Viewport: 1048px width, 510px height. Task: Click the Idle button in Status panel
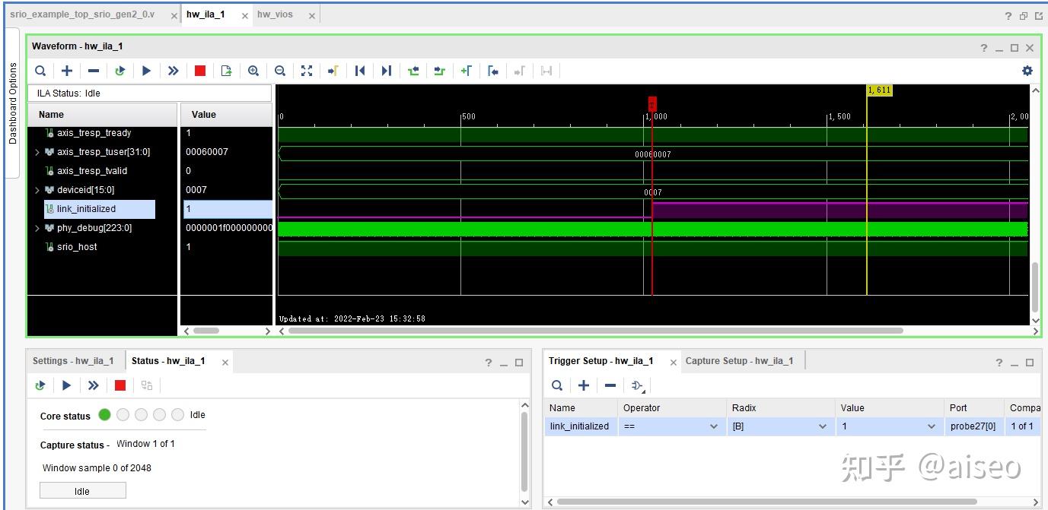[82, 491]
